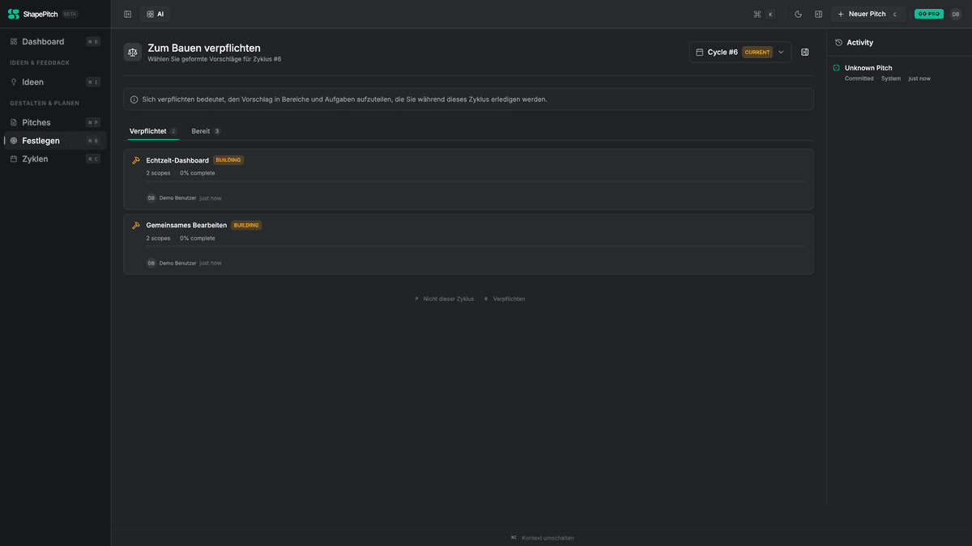Select the Ideen lightbulb icon

[x=13, y=81]
